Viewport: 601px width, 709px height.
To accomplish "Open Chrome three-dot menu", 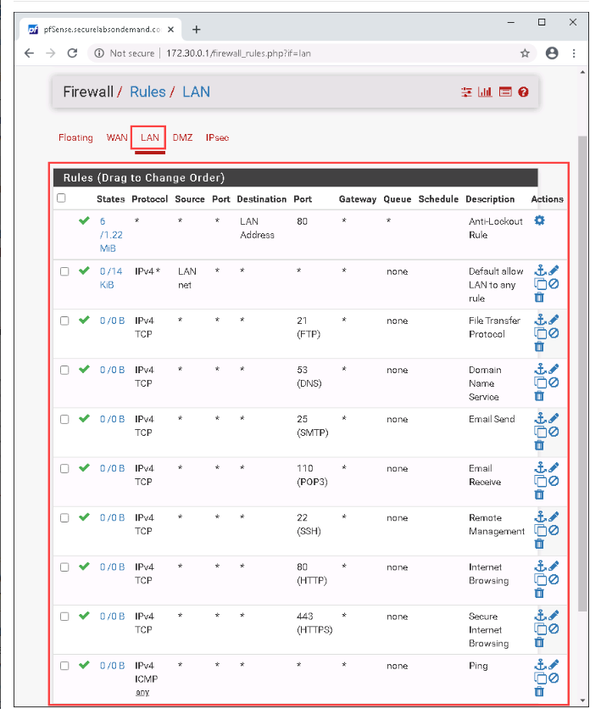I will pos(574,53).
